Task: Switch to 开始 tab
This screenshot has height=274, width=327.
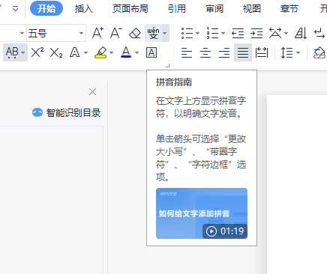Action: pyautogui.click(x=46, y=8)
